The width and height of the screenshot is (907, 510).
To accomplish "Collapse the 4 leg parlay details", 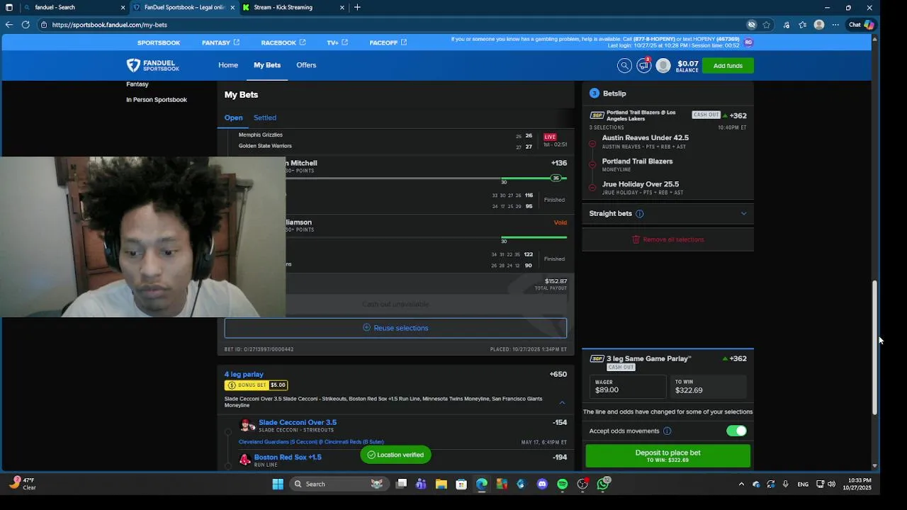I will coord(562,402).
